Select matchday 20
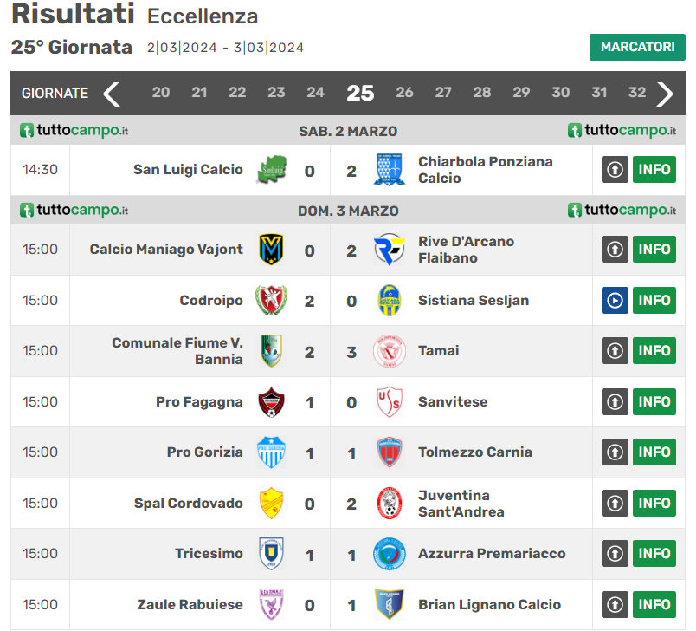 (161, 93)
